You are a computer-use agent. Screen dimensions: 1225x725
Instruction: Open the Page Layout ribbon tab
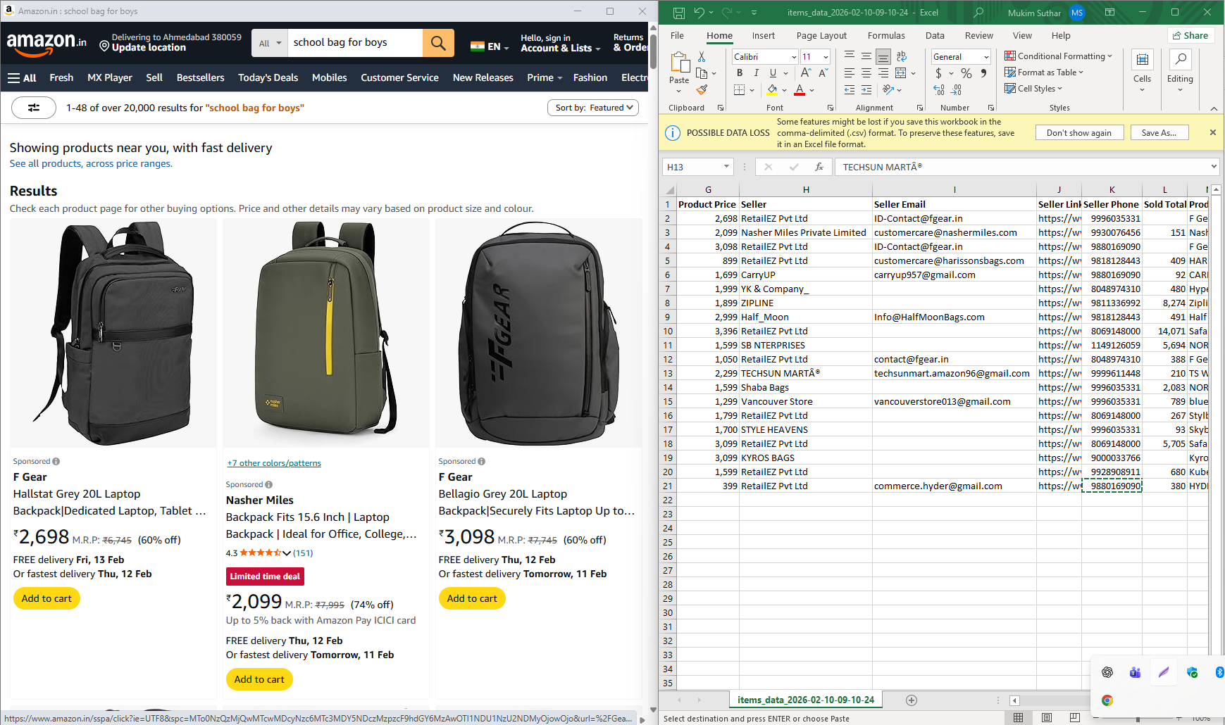pyautogui.click(x=821, y=36)
